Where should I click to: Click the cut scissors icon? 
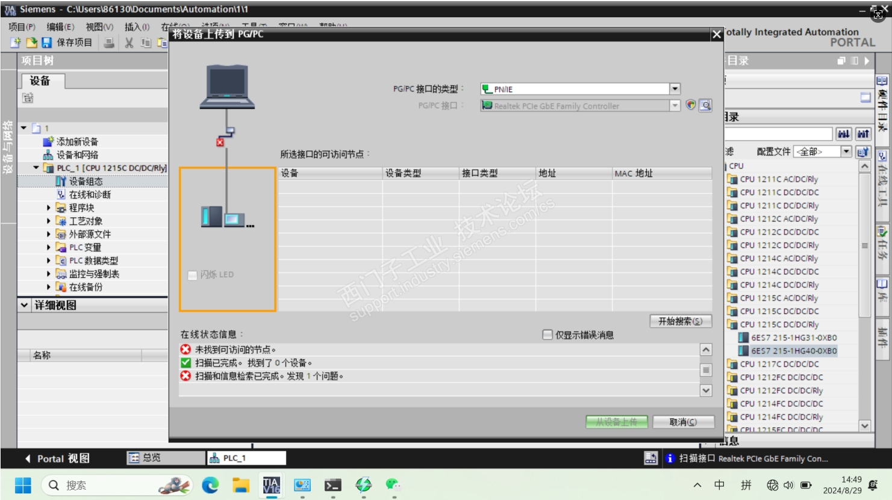[x=129, y=43]
